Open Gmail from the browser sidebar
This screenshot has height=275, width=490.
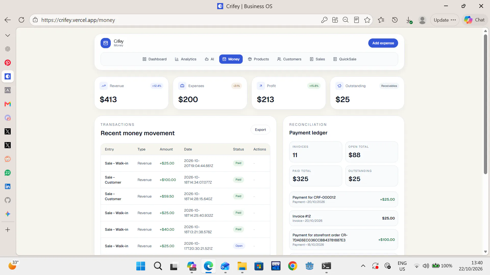tap(8, 104)
